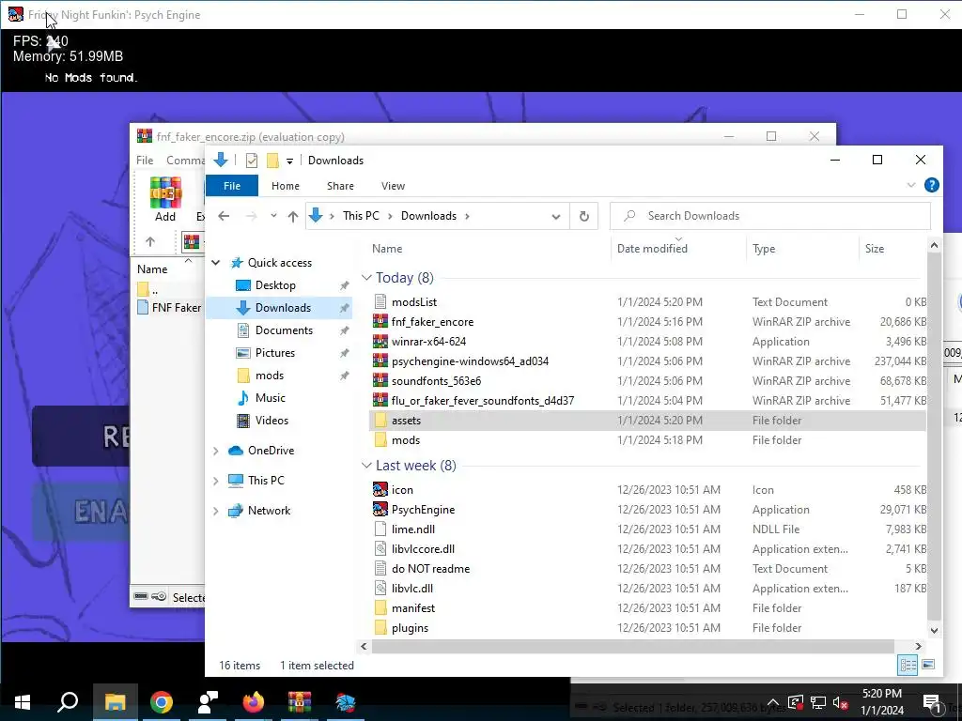Viewport: 962px width, 721px height.
Task: Open File Explorer from the taskbar
Action: click(x=115, y=702)
